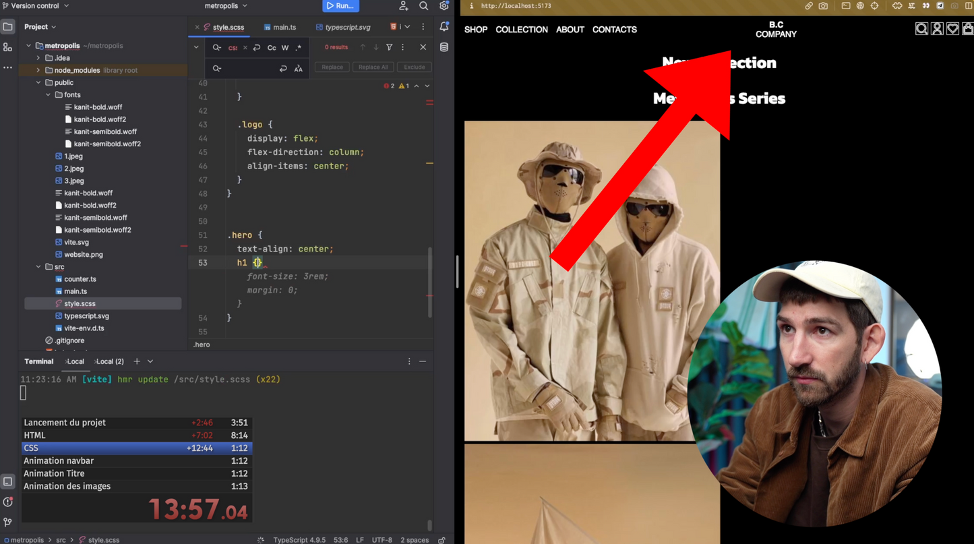Open the Problems tool window icon
Screen dimensions: 974x544
8,502
